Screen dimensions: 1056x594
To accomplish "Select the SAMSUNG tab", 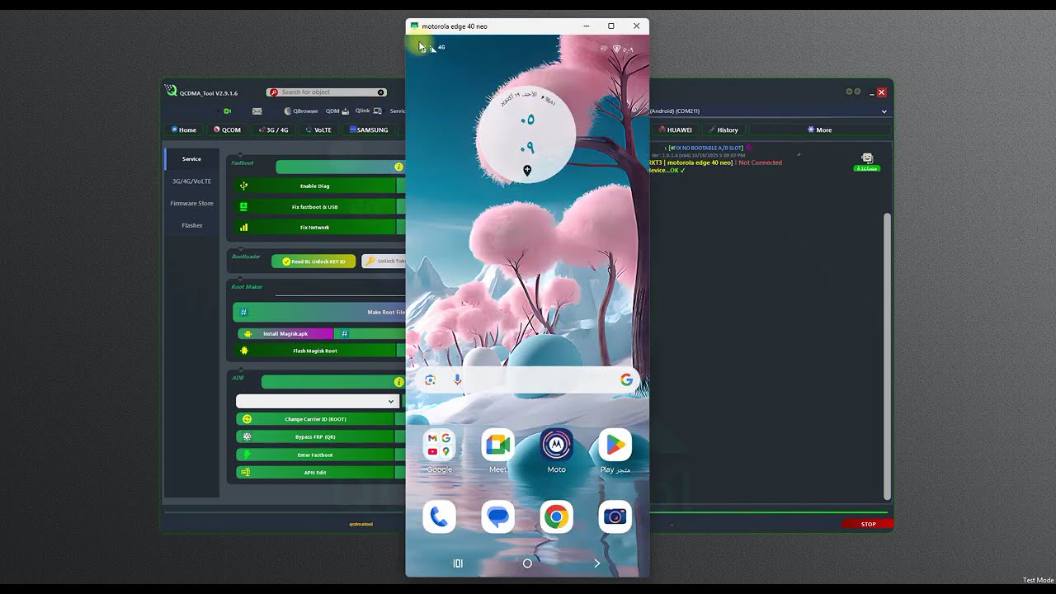I will [369, 130].
